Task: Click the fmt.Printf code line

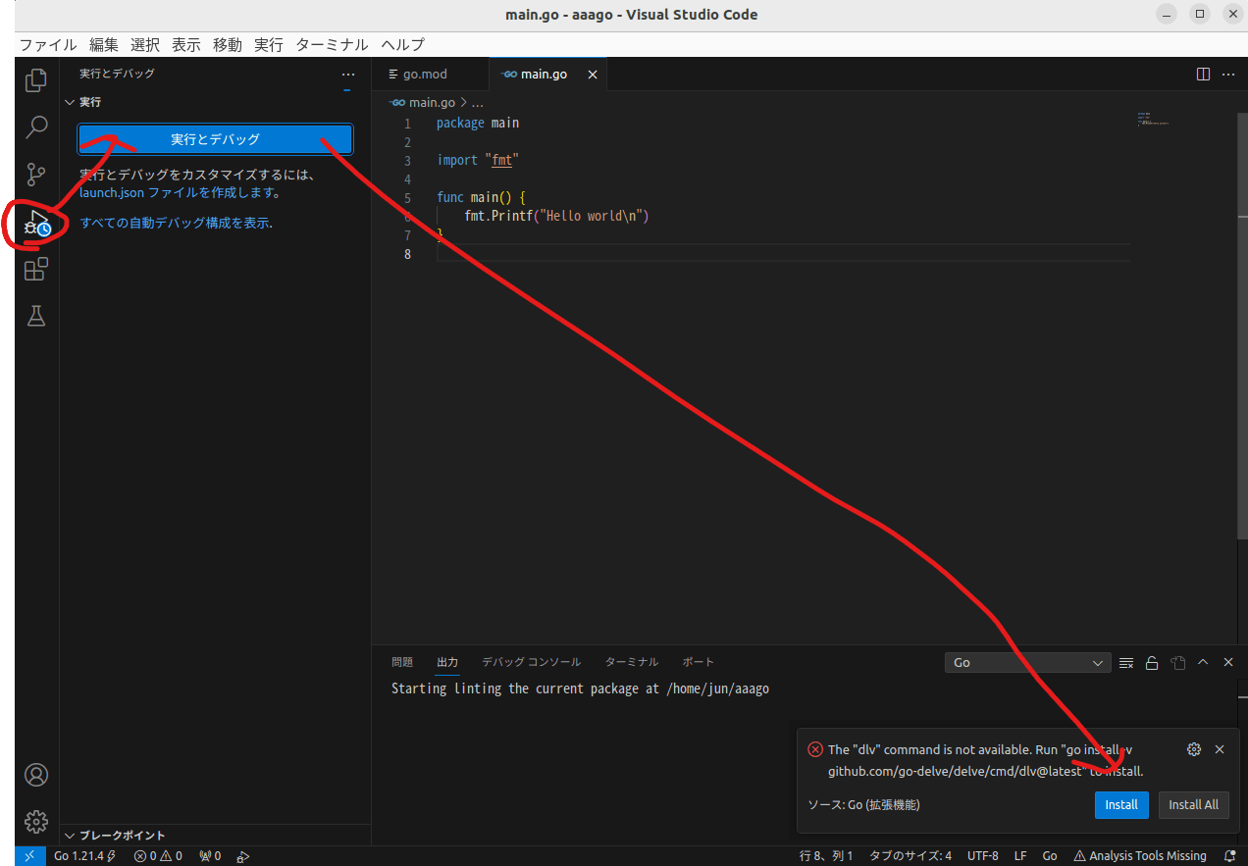Action: (x=556, y=217)
